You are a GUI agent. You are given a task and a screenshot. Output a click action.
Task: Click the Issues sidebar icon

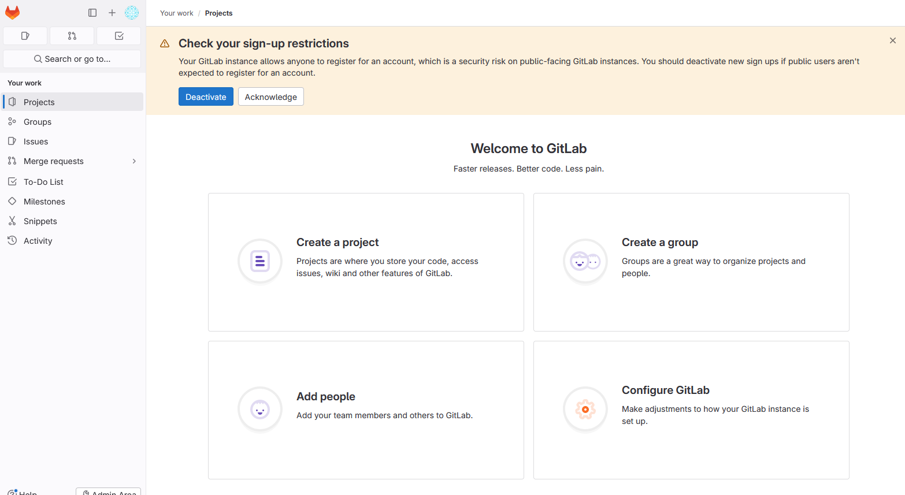click(12, 141)
